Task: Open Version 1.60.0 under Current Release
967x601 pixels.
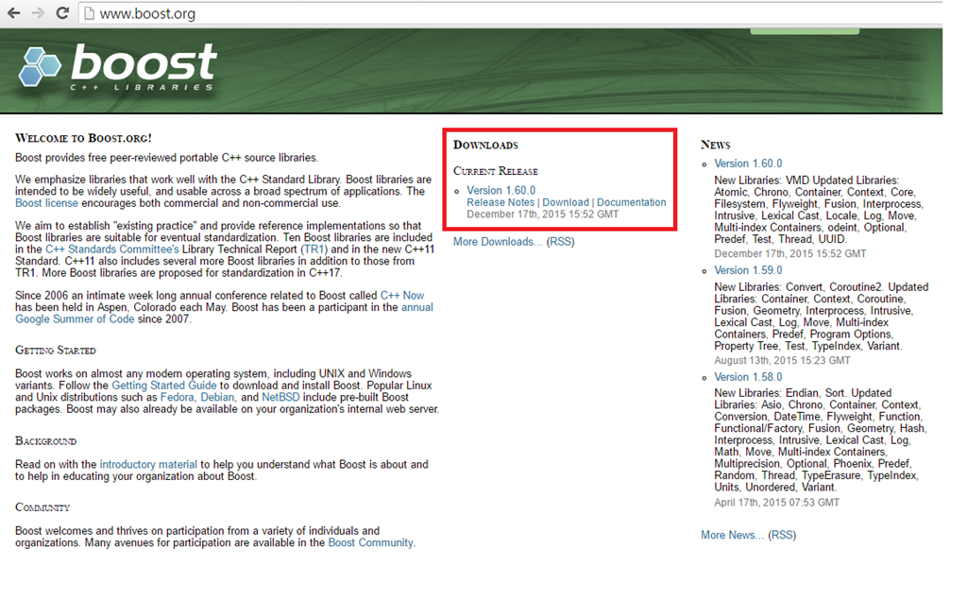Action: pos(500,191)
